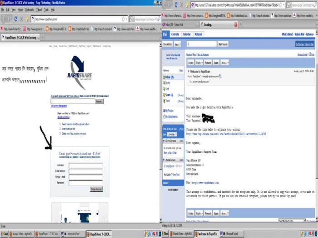This screenshot has height=238, width=318.
Task: Click Email address field in RapidShare signup form
Action: point(85,171)
